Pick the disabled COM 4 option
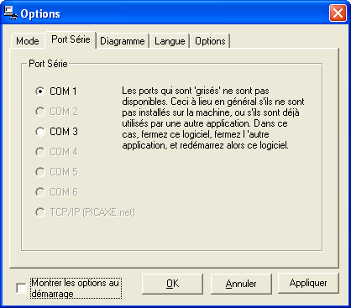 click(x=56, y=152)
